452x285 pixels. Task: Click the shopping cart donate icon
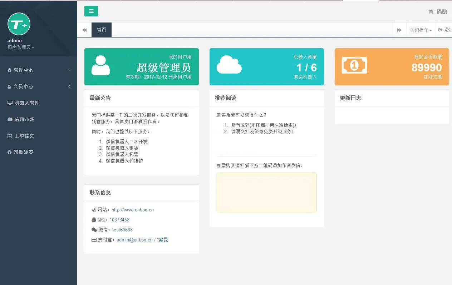pyautogui.click(x=431, y=12)
